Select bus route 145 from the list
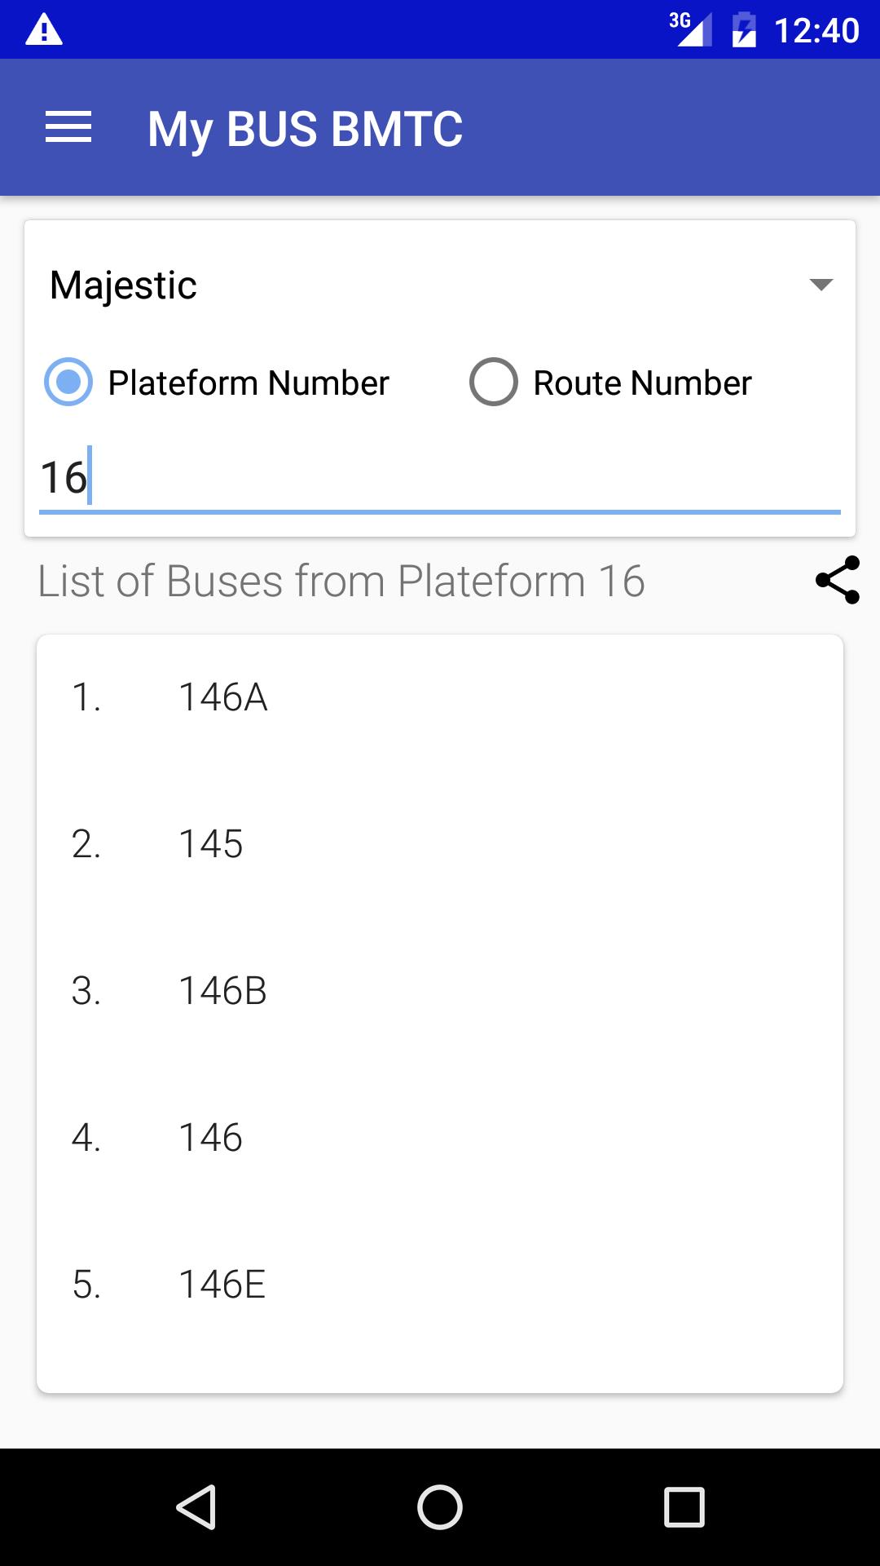The height and width of the screenshot is (1566, 880). pos(210,844)
